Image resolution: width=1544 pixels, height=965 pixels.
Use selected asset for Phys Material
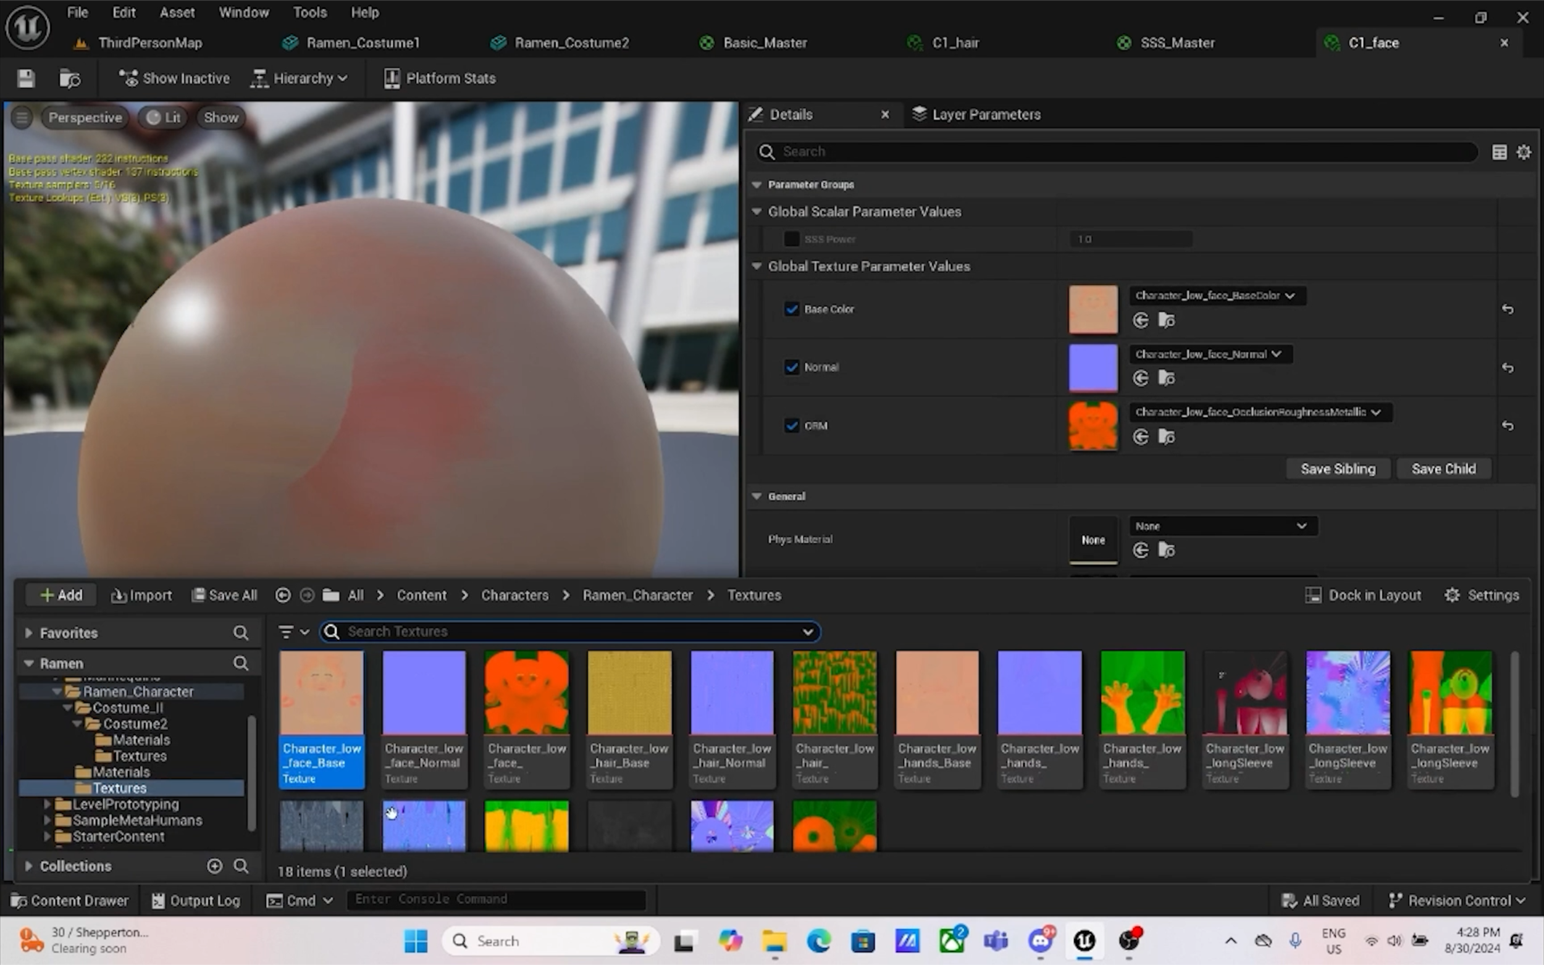pos(1141,550)
